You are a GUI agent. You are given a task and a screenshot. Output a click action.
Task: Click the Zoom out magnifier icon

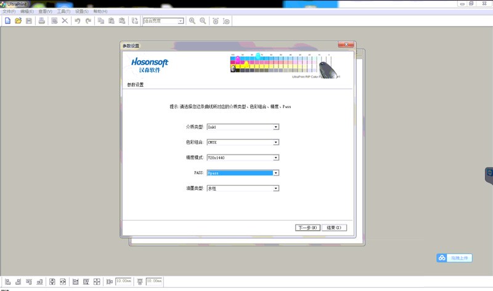pos(203,21)
